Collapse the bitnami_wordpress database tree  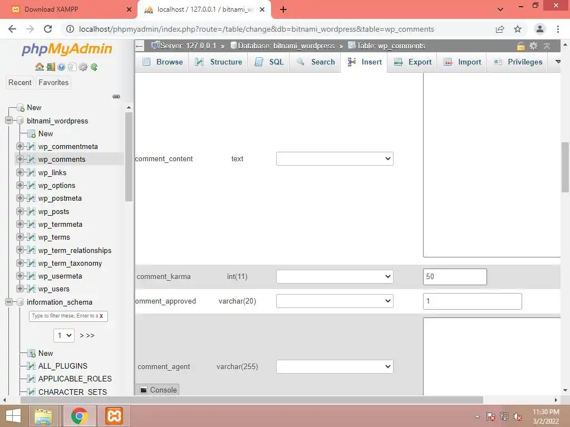point(9,121)
